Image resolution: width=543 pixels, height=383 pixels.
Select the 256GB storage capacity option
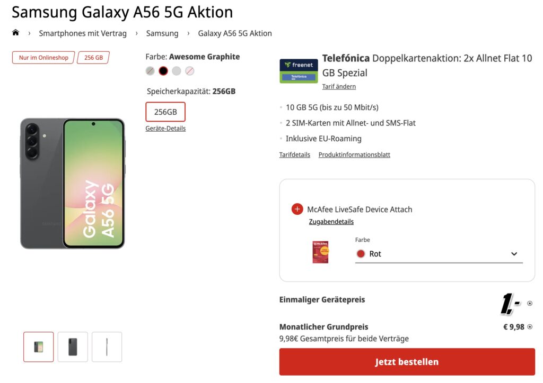coord(165,112)
